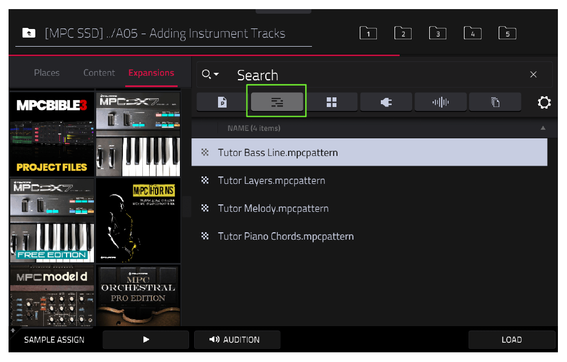Select Tutor Layers.mpcpattern
This screenshot has width=567, height=362.
click(x=369, y=180)
